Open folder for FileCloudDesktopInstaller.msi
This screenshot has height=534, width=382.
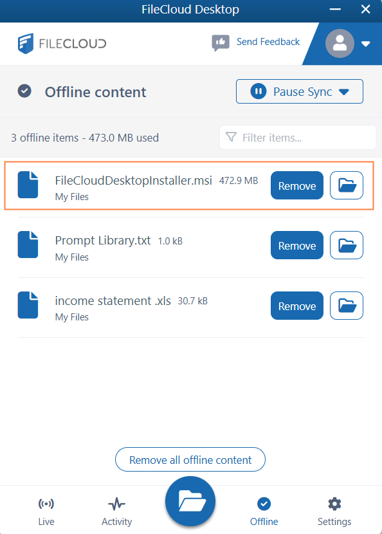click(x=347, y=185)
